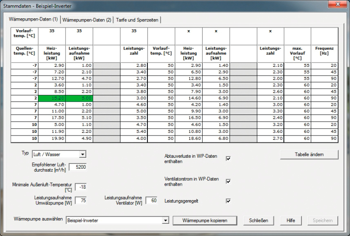Expand the Wärmepumpe auswählen combo box
The height and width of the screenshot is (236, 350).
tap(165, 220)
